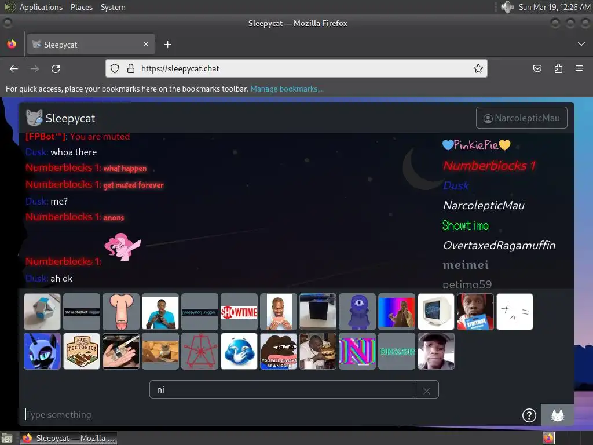The image size is (593, 445).
Task: Open a new tab with the plus button
Action: (167, 45)
